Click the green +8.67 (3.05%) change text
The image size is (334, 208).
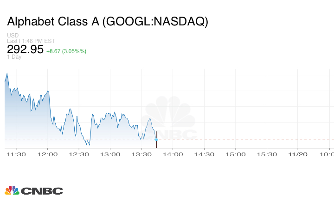66,50
